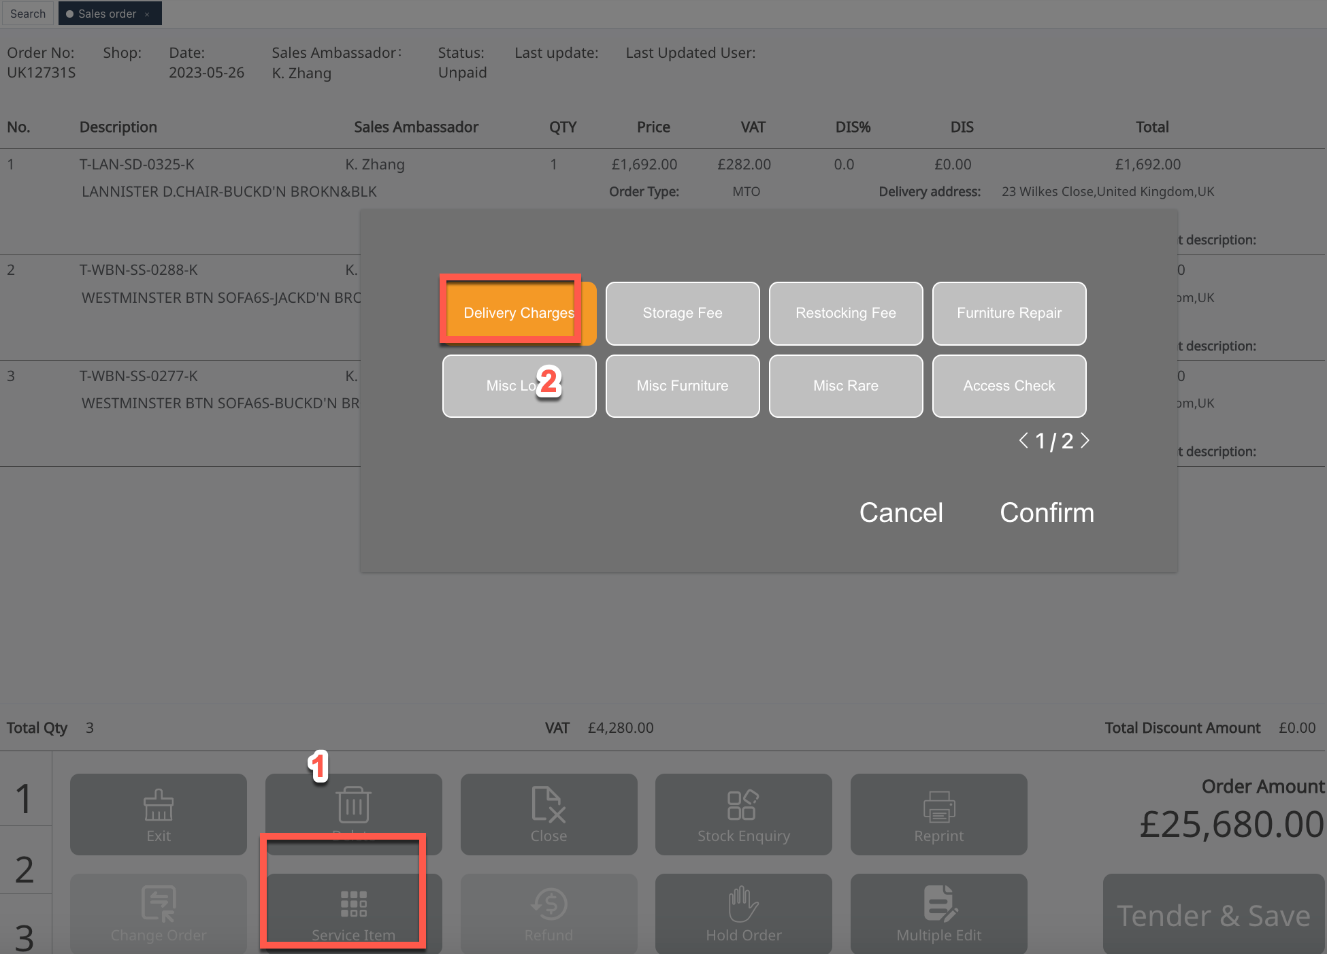Click the Tender & Save button
The image size is (1327, 954).
[x=1213, y=915]
